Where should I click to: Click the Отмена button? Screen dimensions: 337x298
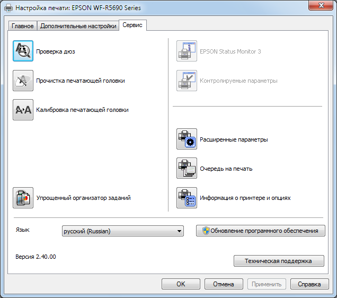point(224,284)
